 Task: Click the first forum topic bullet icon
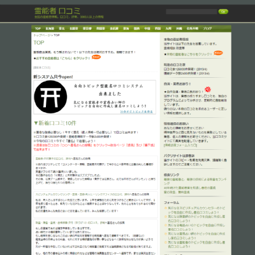pyautogui.click(x=166, y=208)
